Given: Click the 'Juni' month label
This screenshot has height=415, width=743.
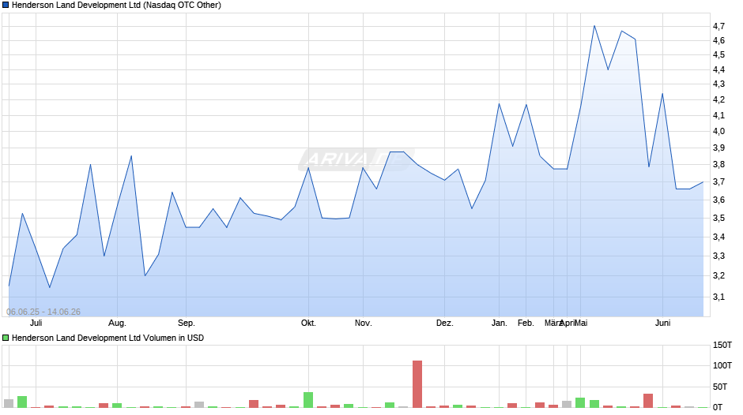Looking at the screenshot, I should coord(663,323).
